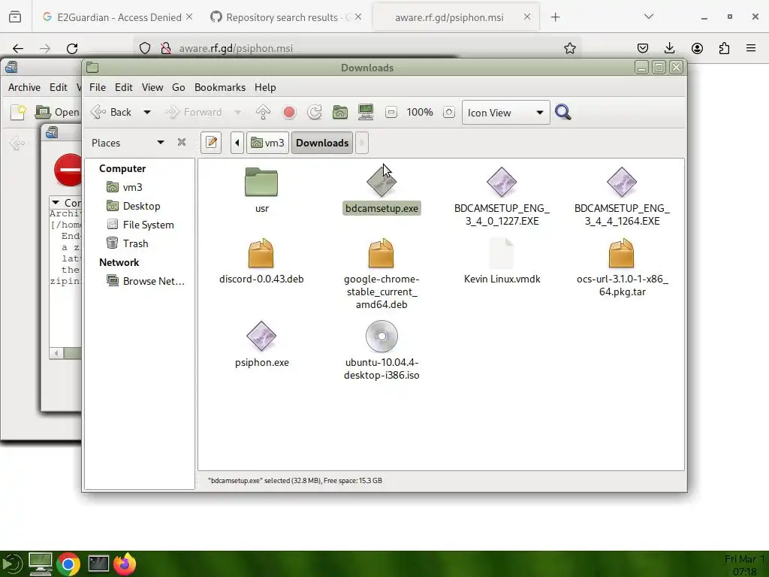Image resolution: width=769 pixels, height=577 pixels.
Task: Select BDCAMSETUP_ENG_3_4_0_1227.EXE file icon
Action: pos(501,182)
